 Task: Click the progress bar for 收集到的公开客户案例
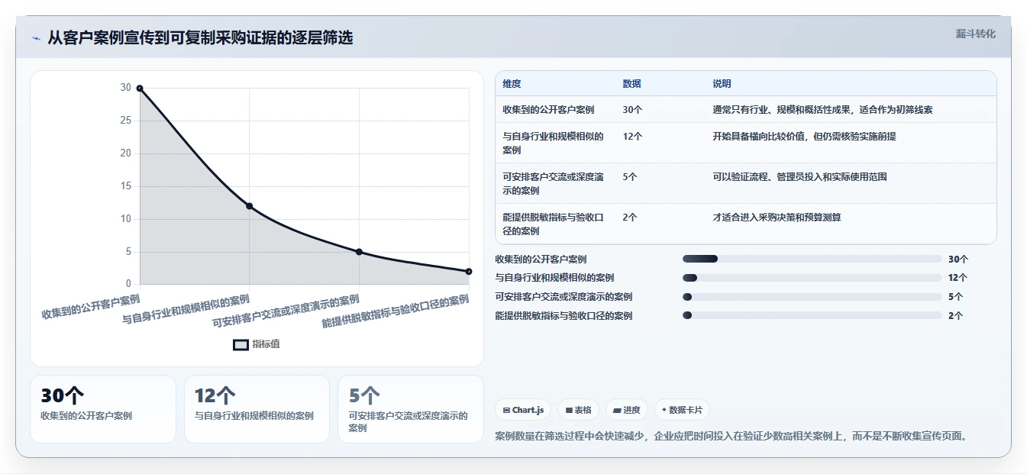[x=812, y=259]
